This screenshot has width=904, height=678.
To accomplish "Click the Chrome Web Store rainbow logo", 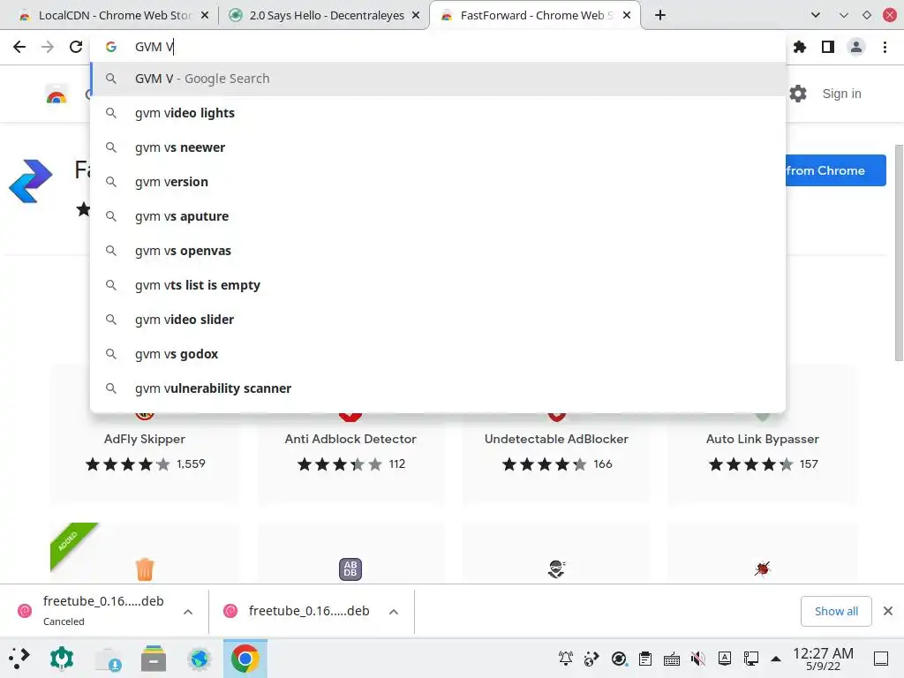I will coord(56,94).
